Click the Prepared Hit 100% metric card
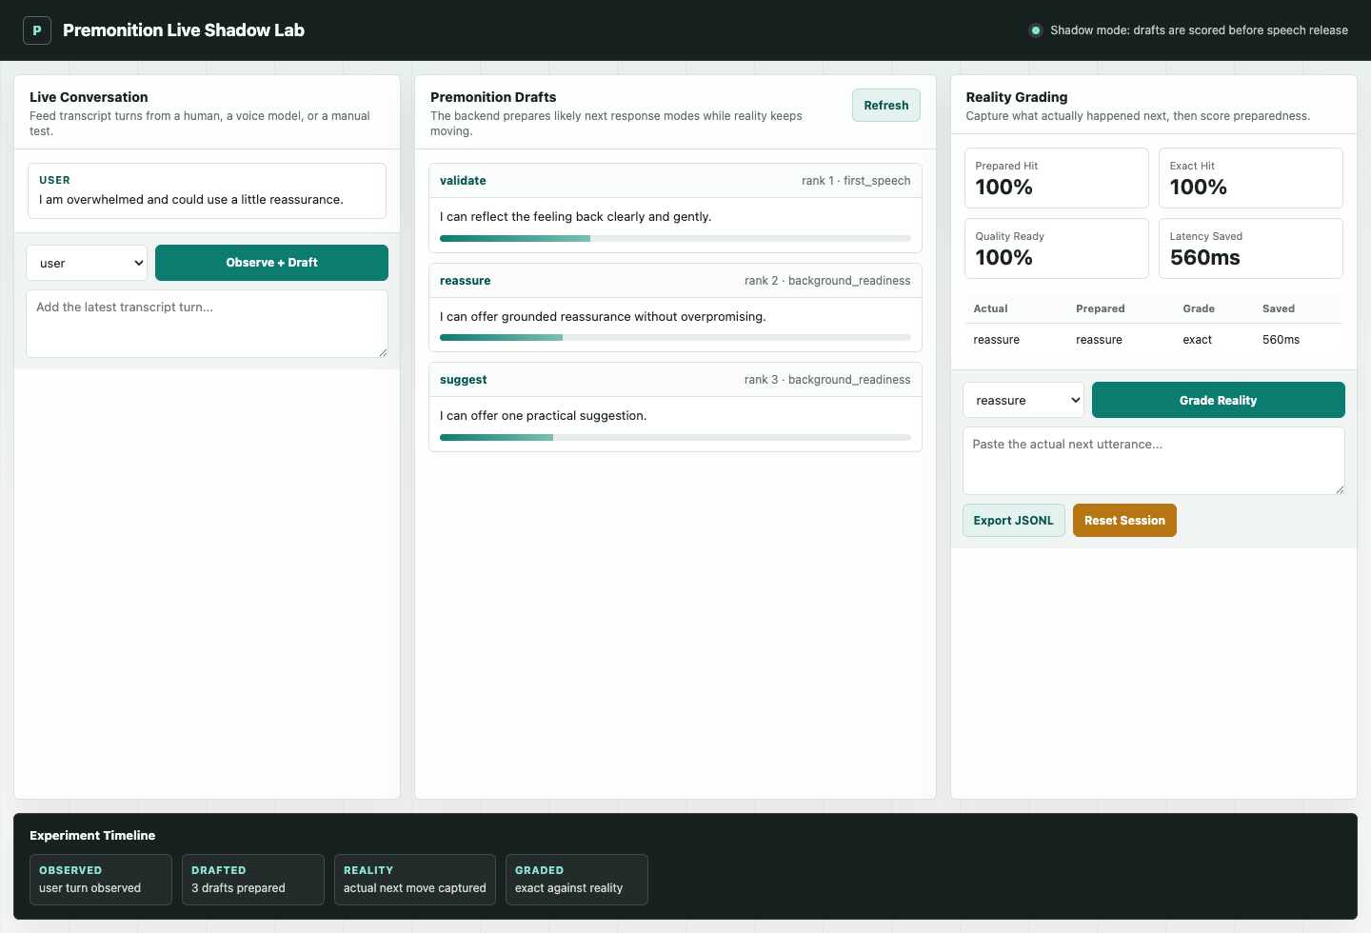The width and height of the screenshot is (1371, 933). point(1057,178)
